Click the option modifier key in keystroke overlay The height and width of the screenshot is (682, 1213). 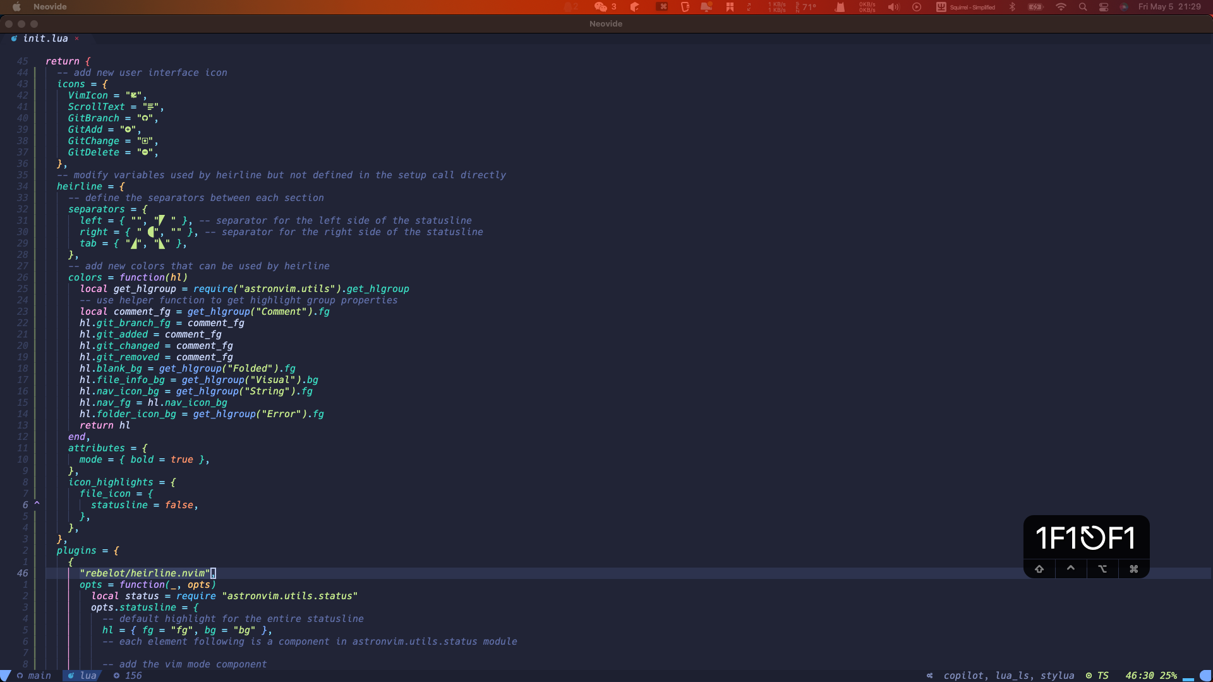(1102, 569)
